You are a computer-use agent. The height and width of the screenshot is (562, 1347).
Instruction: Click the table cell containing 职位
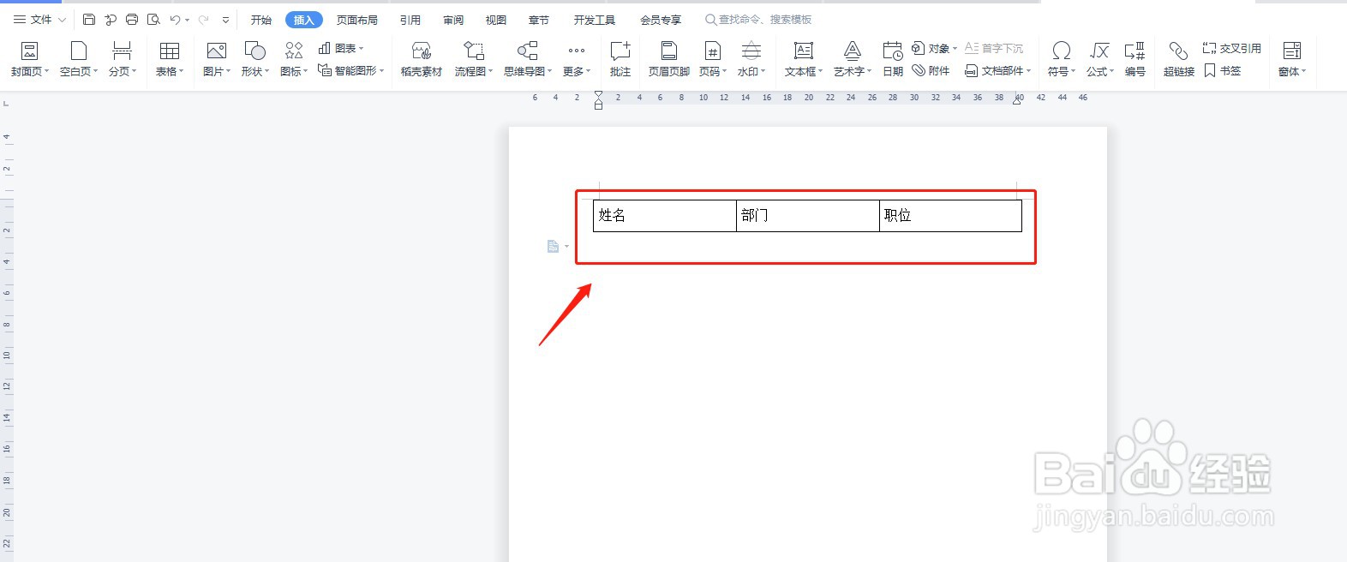click(x=951, y=216)
